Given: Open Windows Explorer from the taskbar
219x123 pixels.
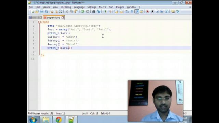Looking at the screenshot, I should coord(46,120).
